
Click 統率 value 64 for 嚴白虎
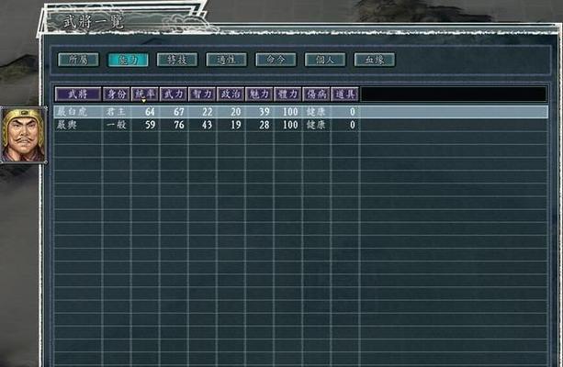150,112
